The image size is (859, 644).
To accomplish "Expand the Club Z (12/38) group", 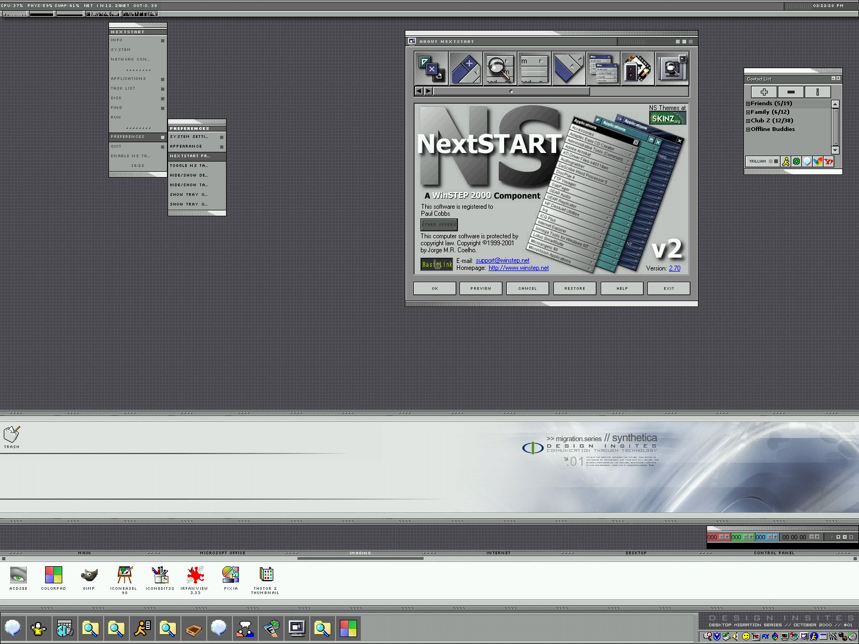I will [748, 121].
